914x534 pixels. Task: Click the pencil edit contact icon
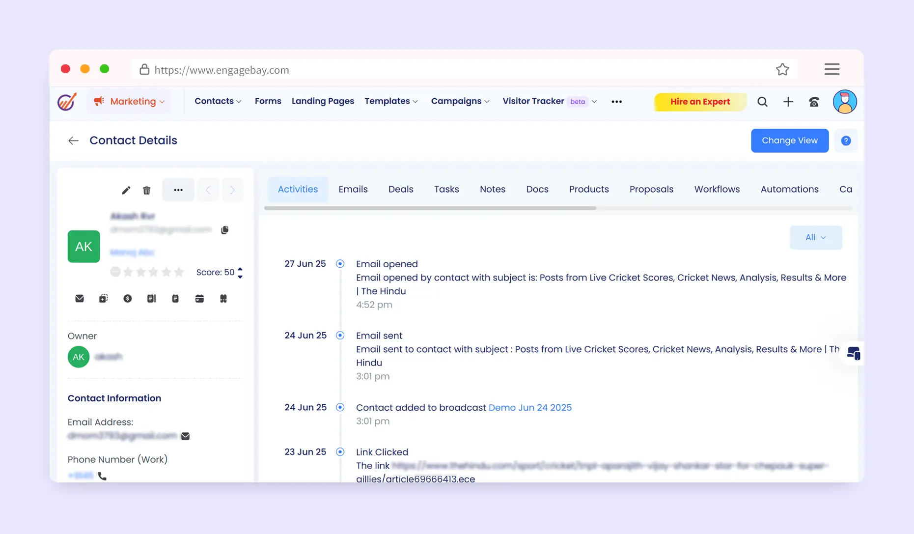(x=126, y=190)
